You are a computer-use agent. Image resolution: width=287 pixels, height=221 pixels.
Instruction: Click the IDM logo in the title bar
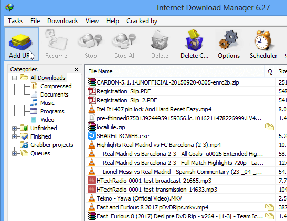(9, 7)
